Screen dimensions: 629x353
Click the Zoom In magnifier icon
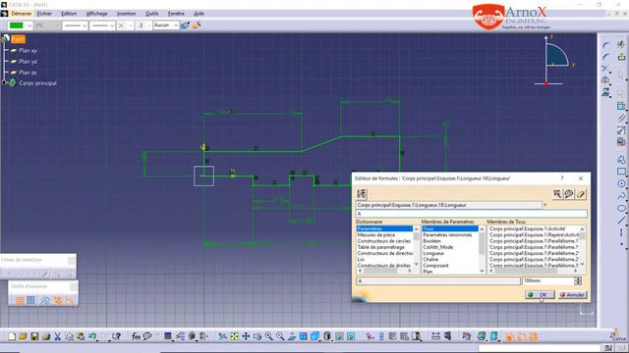point(268,336)
